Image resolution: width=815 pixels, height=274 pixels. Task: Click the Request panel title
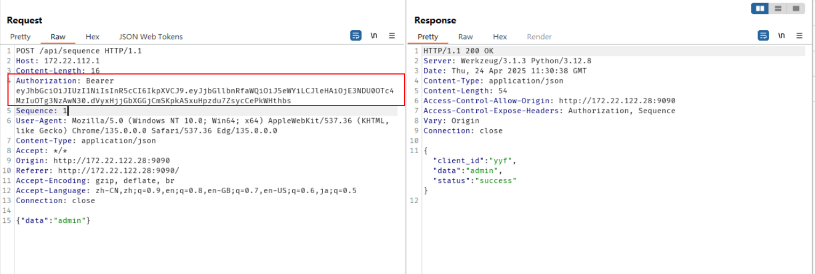tap(25, 20)
